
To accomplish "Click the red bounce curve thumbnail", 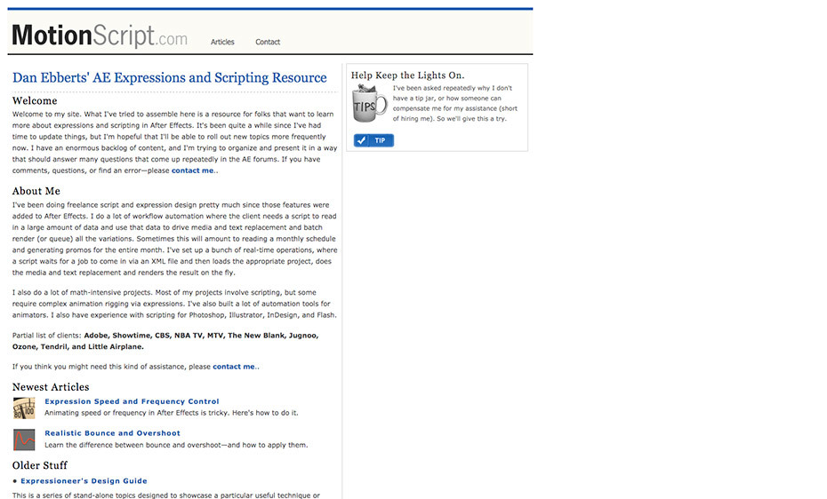I will (x=24, y=440).
